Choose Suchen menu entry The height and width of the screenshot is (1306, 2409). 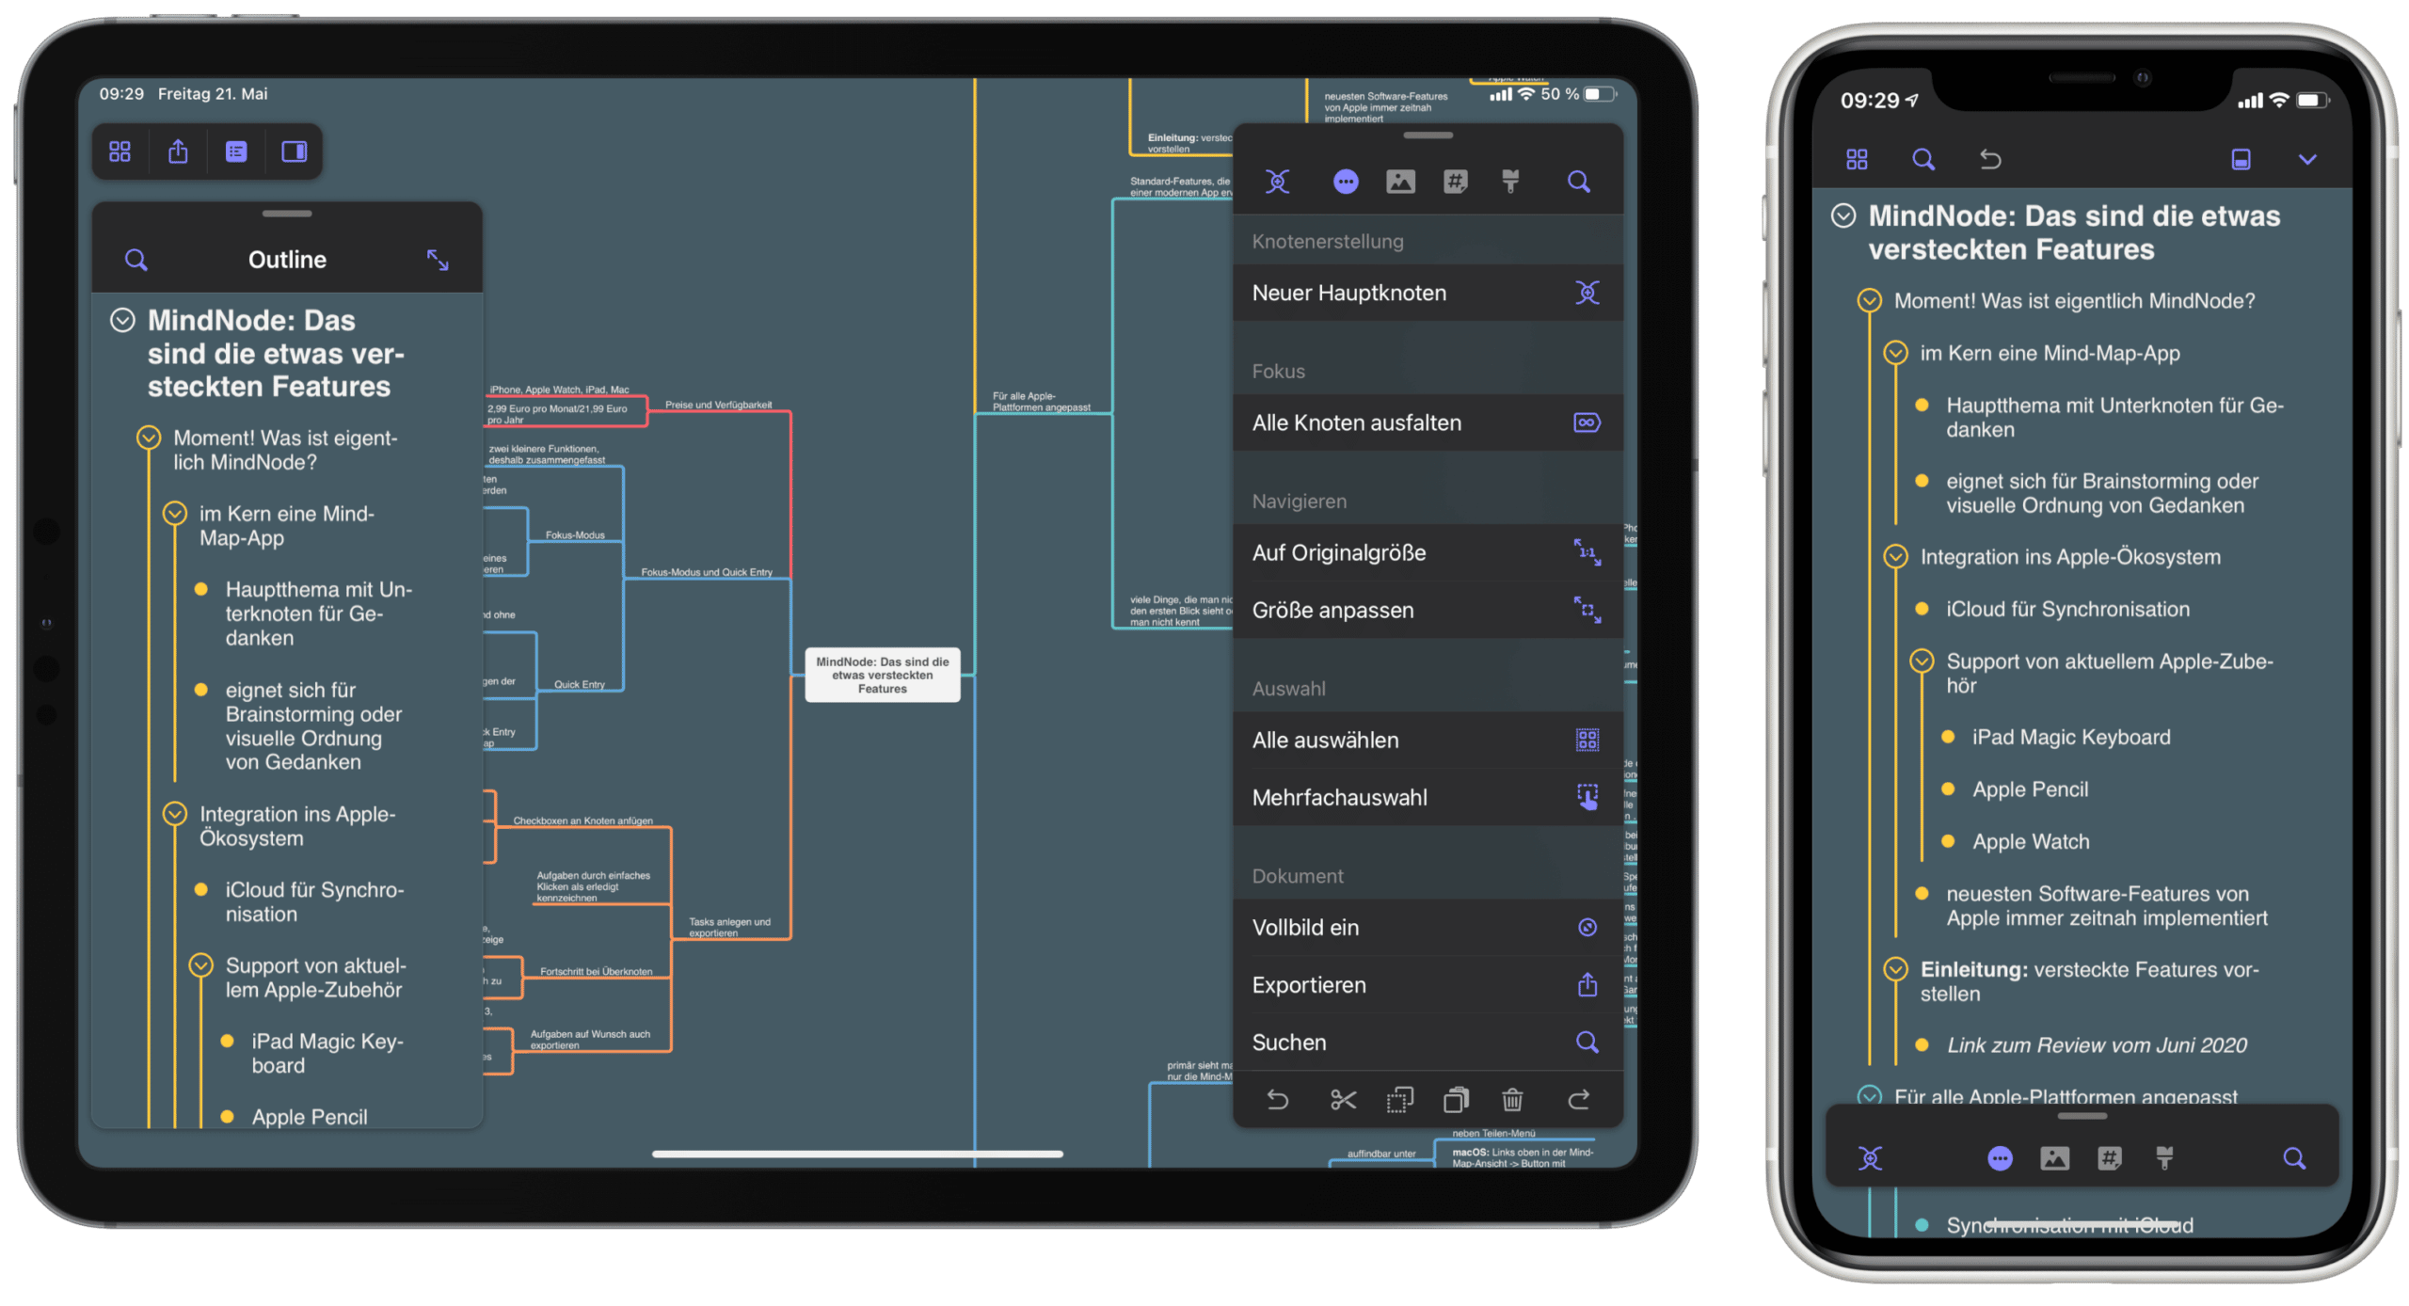coord(1428,1042)
